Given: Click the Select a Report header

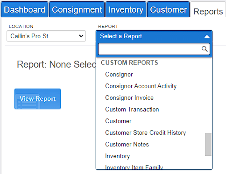Looking at the screenshot, I should (x=154, y=36).
